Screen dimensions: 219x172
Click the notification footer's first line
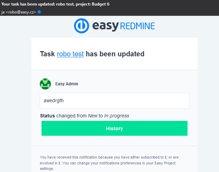pyautogui.click(x=109, y=157)
